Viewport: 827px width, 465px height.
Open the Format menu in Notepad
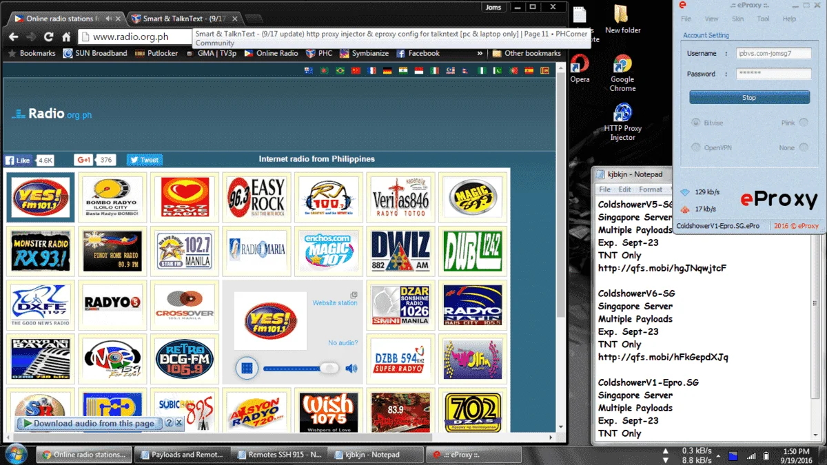(651, 189)
